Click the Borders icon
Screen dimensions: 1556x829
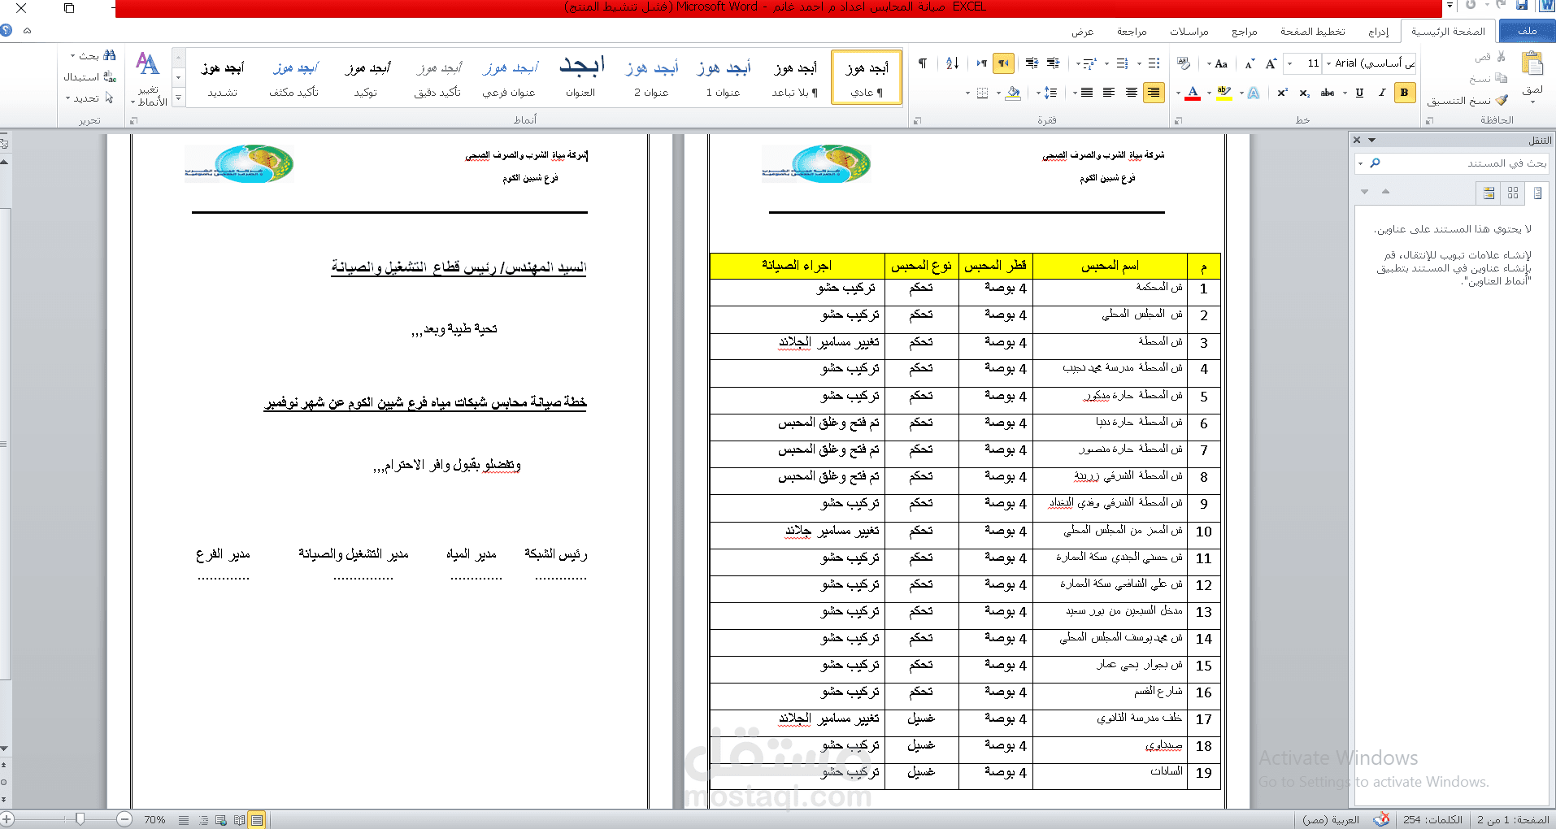(982, 93)
